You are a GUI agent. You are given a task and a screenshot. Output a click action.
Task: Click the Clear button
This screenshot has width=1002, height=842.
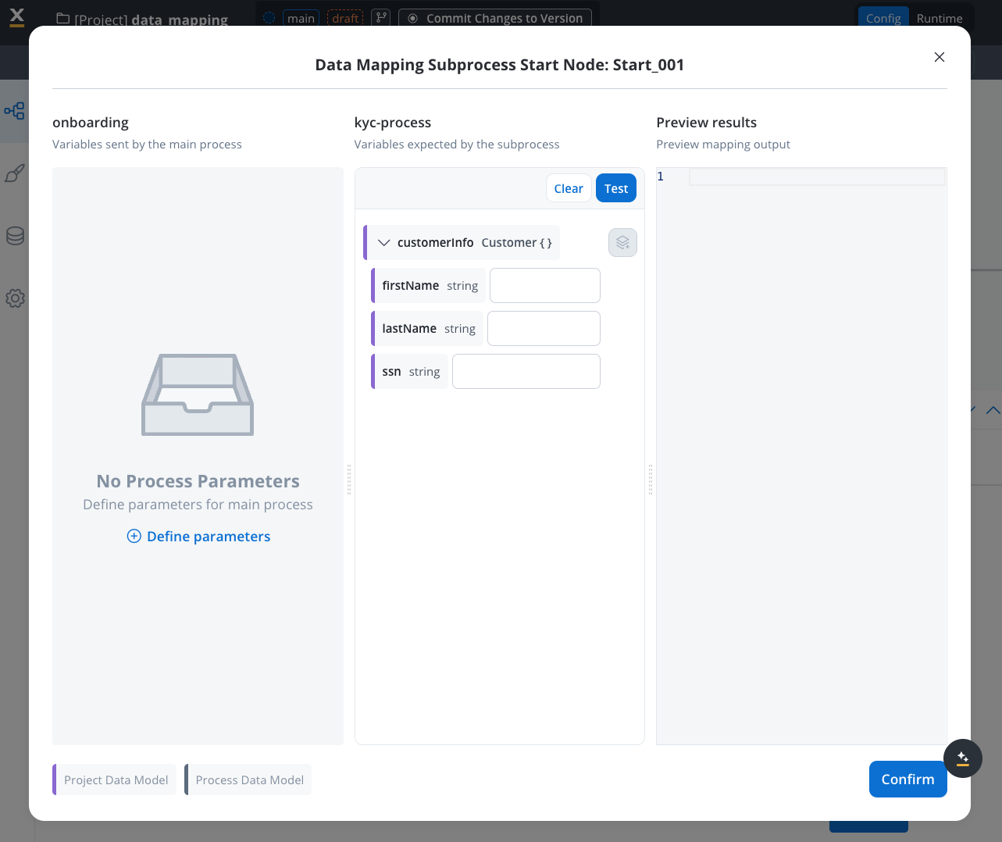[568, 188]
